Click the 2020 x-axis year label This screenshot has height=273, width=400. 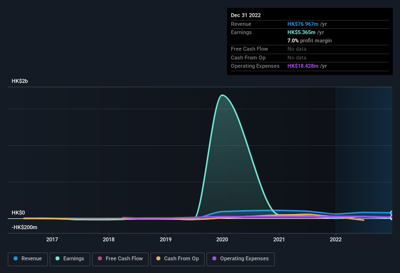(x=222, y=239)
